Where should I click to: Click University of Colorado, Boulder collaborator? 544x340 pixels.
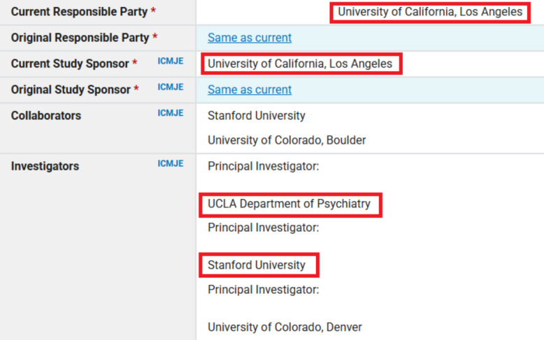tap(287, 140)
